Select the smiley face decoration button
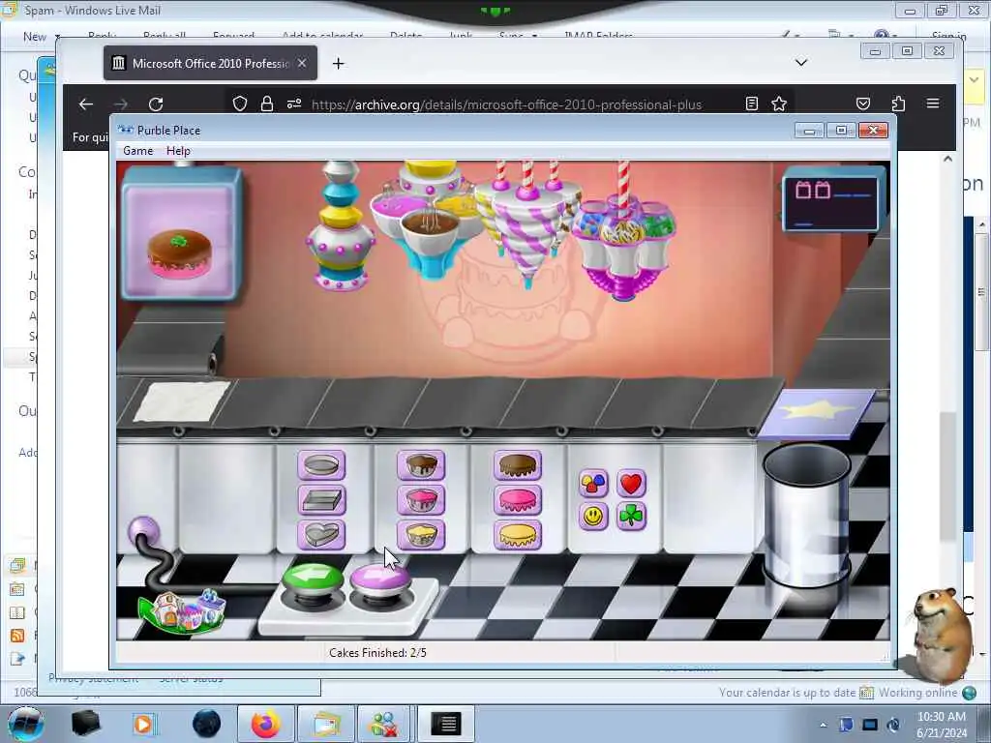 [593, 517]
